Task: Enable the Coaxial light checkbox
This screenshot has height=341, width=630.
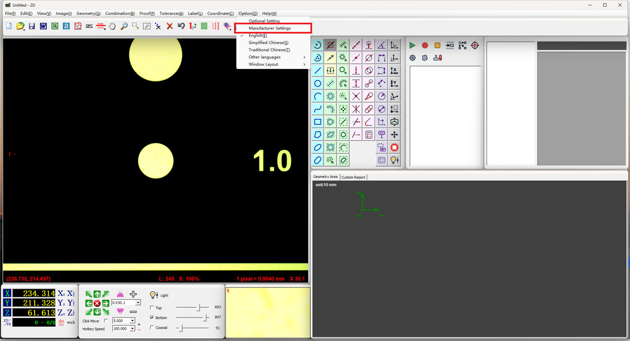Action: point(152,328)
